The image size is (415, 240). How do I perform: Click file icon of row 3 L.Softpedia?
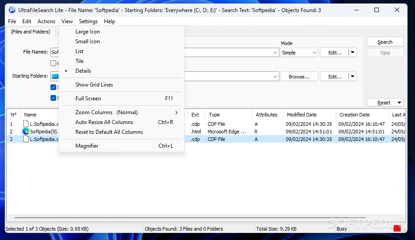[x=26, y=139]
